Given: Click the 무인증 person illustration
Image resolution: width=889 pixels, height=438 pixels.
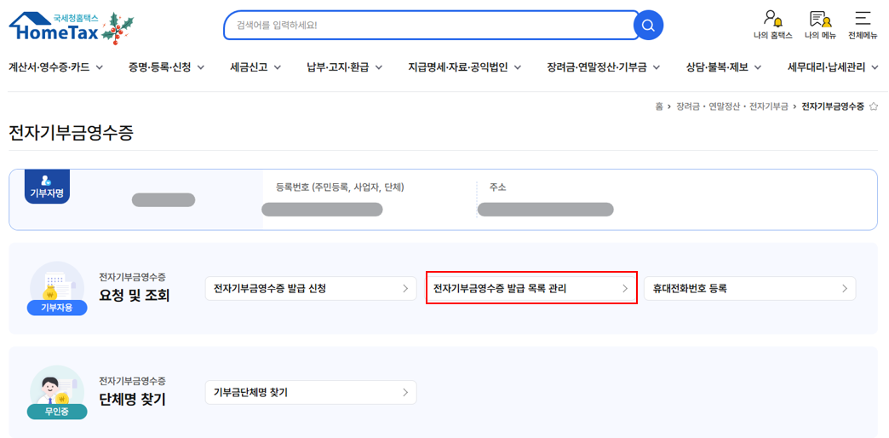Looking at the screenshot, I should pos(57,388).
